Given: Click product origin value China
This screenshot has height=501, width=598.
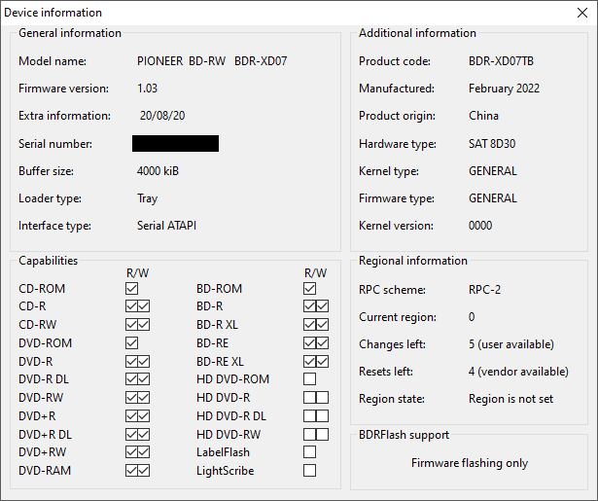Looking at the screenshot, I should pos(483,116).
